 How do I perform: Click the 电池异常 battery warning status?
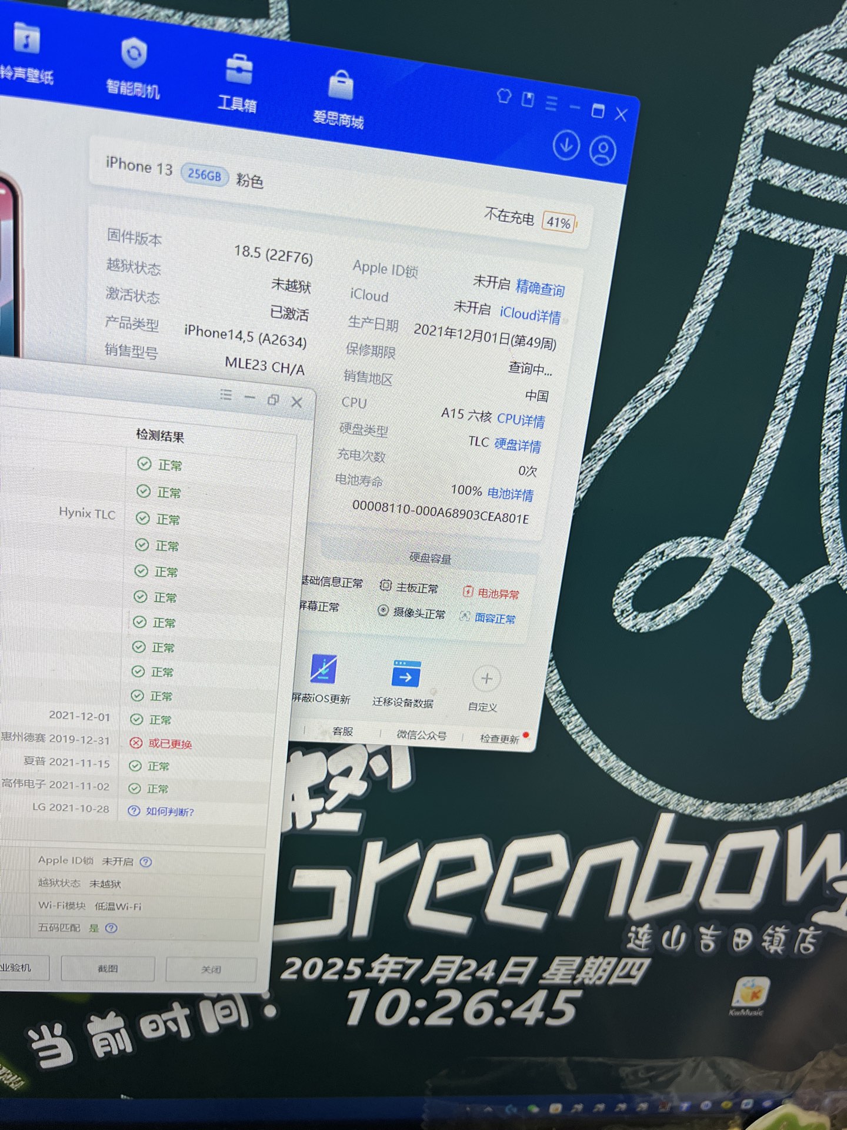491,593
